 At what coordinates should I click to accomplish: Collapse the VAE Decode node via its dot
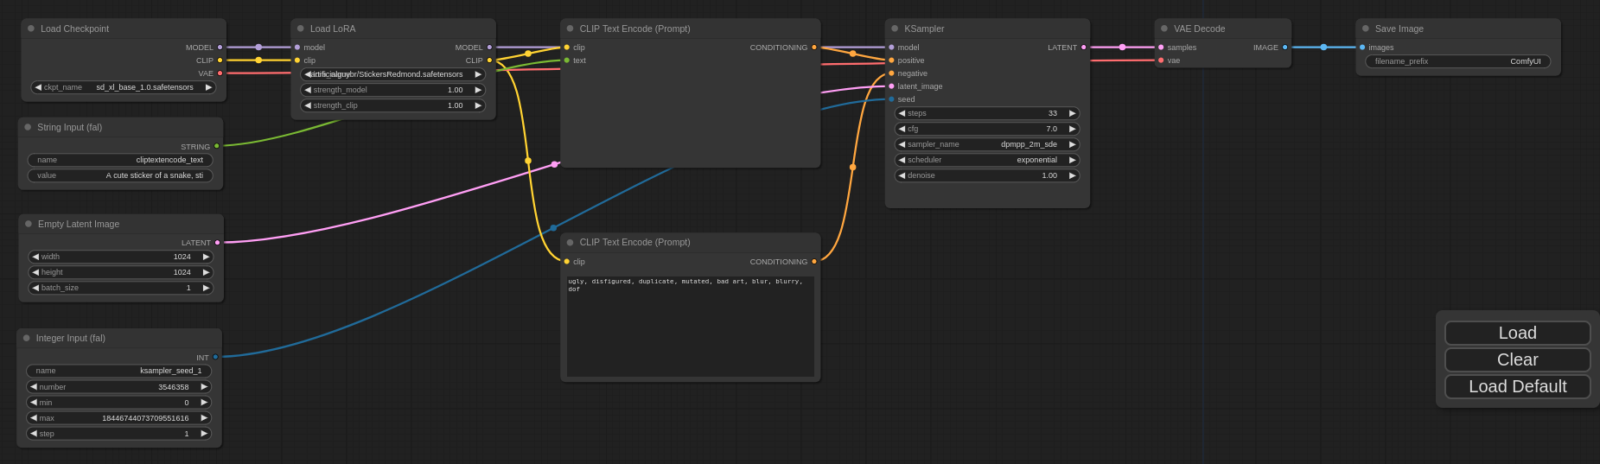click(x=1164, y=29)
